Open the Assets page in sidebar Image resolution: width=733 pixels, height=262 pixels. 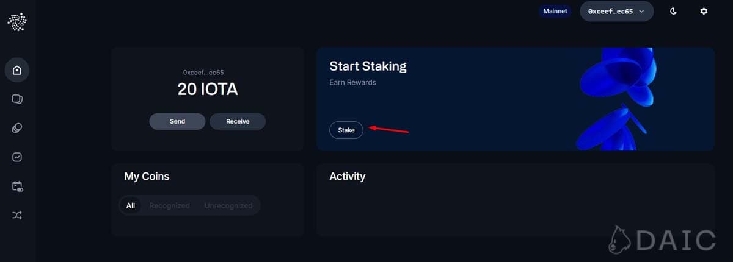point(17,99)
